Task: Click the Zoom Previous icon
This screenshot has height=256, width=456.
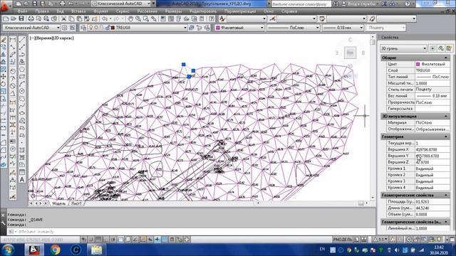Action: (154, 18)
